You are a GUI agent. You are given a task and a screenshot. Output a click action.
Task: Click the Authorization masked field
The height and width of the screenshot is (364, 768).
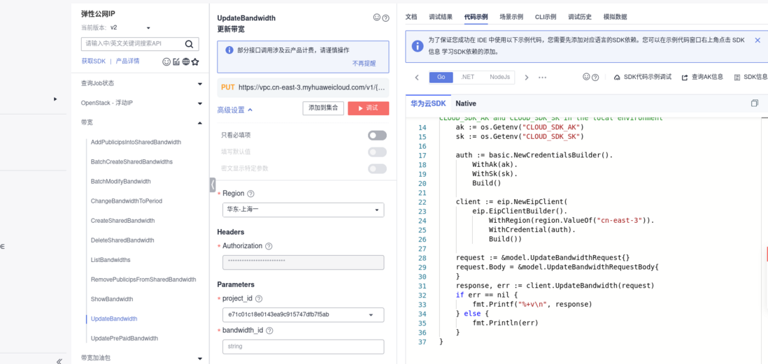pyautogui.click(x=303, y=262)
